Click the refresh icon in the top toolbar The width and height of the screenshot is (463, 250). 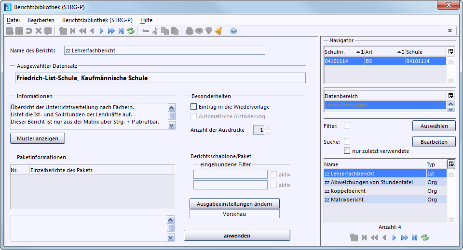131,31
